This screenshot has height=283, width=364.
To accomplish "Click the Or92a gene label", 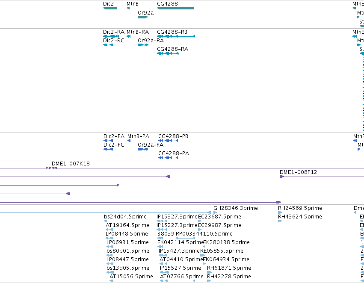I will pyautogui.click(x=145, y=12).
